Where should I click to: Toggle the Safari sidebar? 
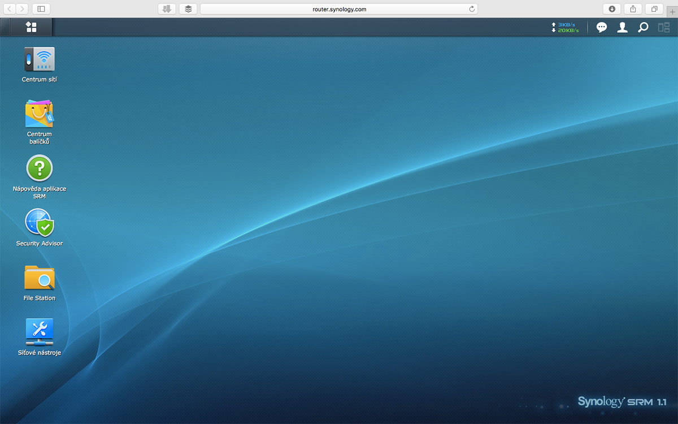tap(41, 9)
